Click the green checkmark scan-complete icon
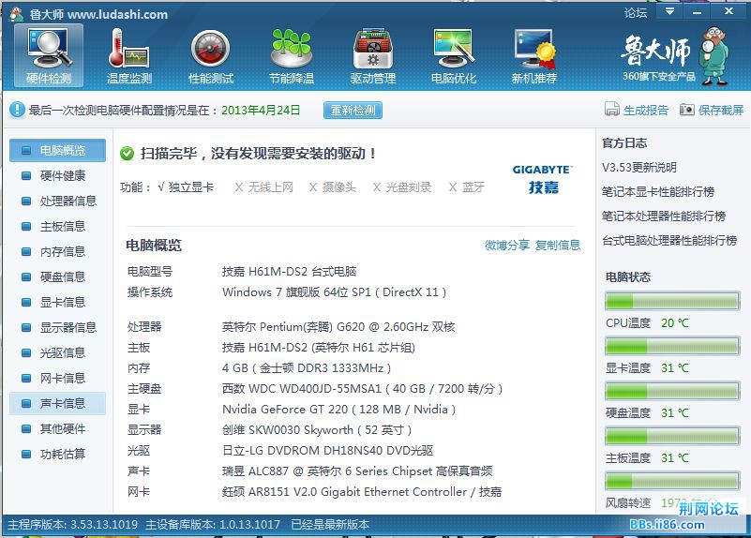 click(x=127, y=154)
